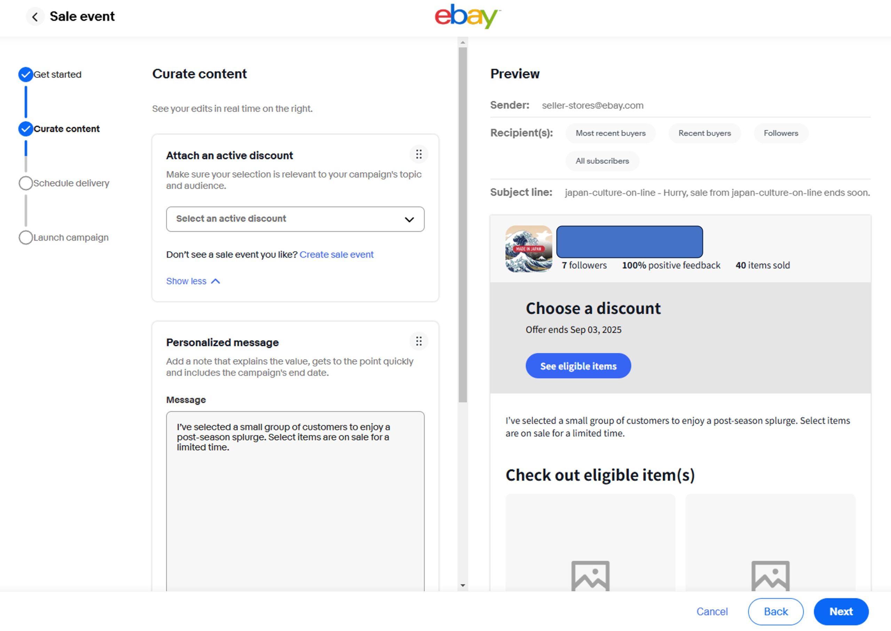
Task: Select the Launch campaign step circle
Action: 26,237
